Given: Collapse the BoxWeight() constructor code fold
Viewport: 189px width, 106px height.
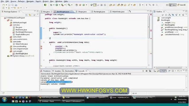Looking at the screenshot, I should [x=44, y=28].
